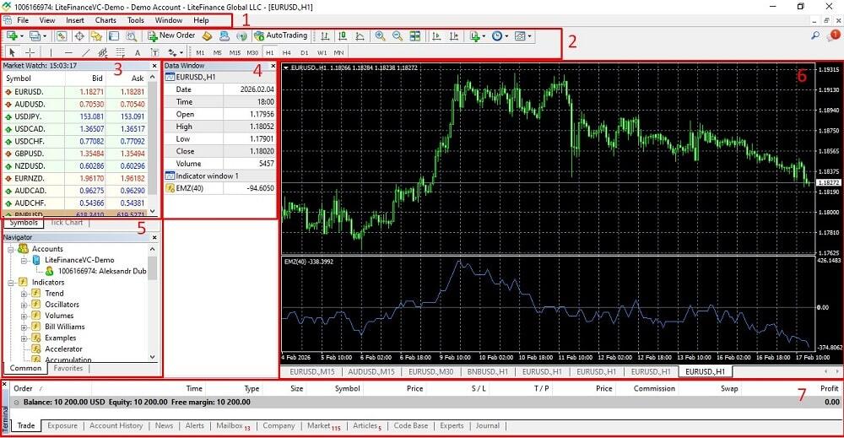Switch to the Account History tab
Screen dimensions: 844x438
click(116, 426)
